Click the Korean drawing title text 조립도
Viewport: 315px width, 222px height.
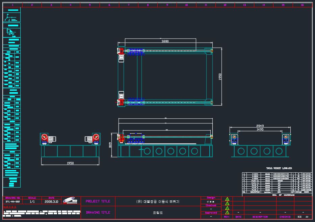pos(158,212)
